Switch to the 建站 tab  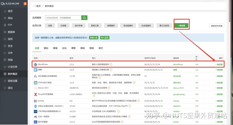(x=46, y=48)
